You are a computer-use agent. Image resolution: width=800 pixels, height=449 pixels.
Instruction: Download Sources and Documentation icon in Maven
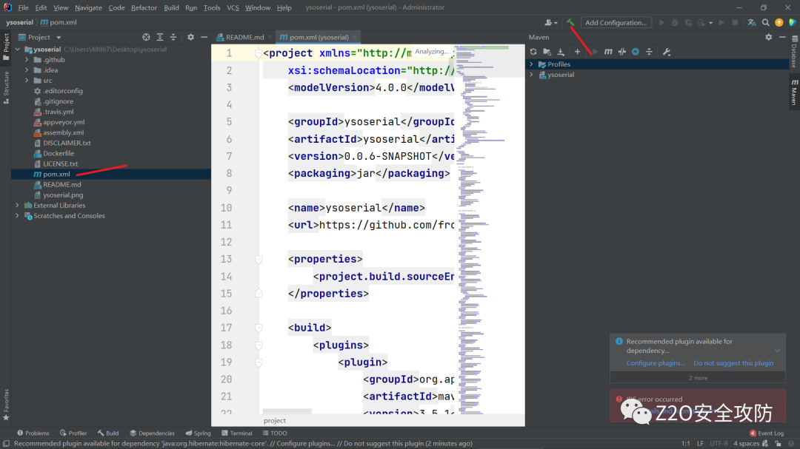[561, 52]
